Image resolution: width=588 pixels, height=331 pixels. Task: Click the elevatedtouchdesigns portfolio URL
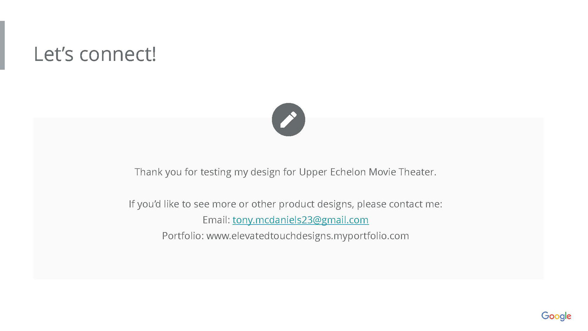pyautogui.click(x=307, y=236)
